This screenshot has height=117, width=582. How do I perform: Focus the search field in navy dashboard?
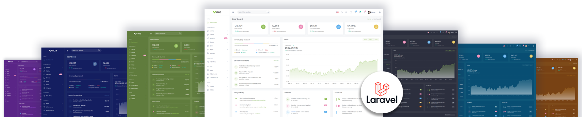coord(86,50)
